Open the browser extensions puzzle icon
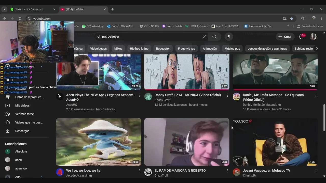This screenshot has height=183, width=326. [x=303, y=19]
